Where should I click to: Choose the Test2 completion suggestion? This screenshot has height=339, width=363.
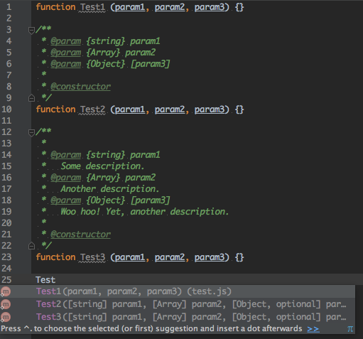tap(178, 304)
